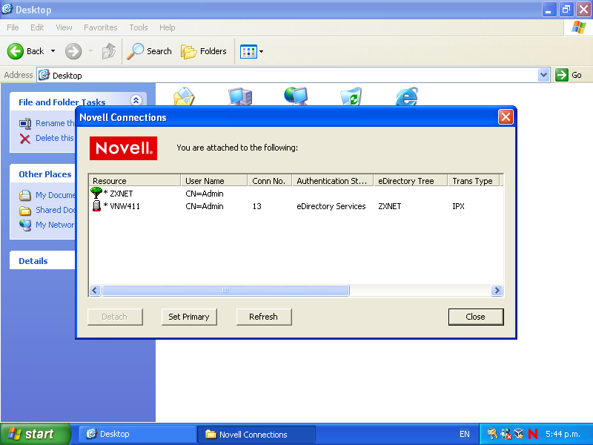Open My Network link in Other Places
This screenshot has height=445, width=593.
coord(47,225)
